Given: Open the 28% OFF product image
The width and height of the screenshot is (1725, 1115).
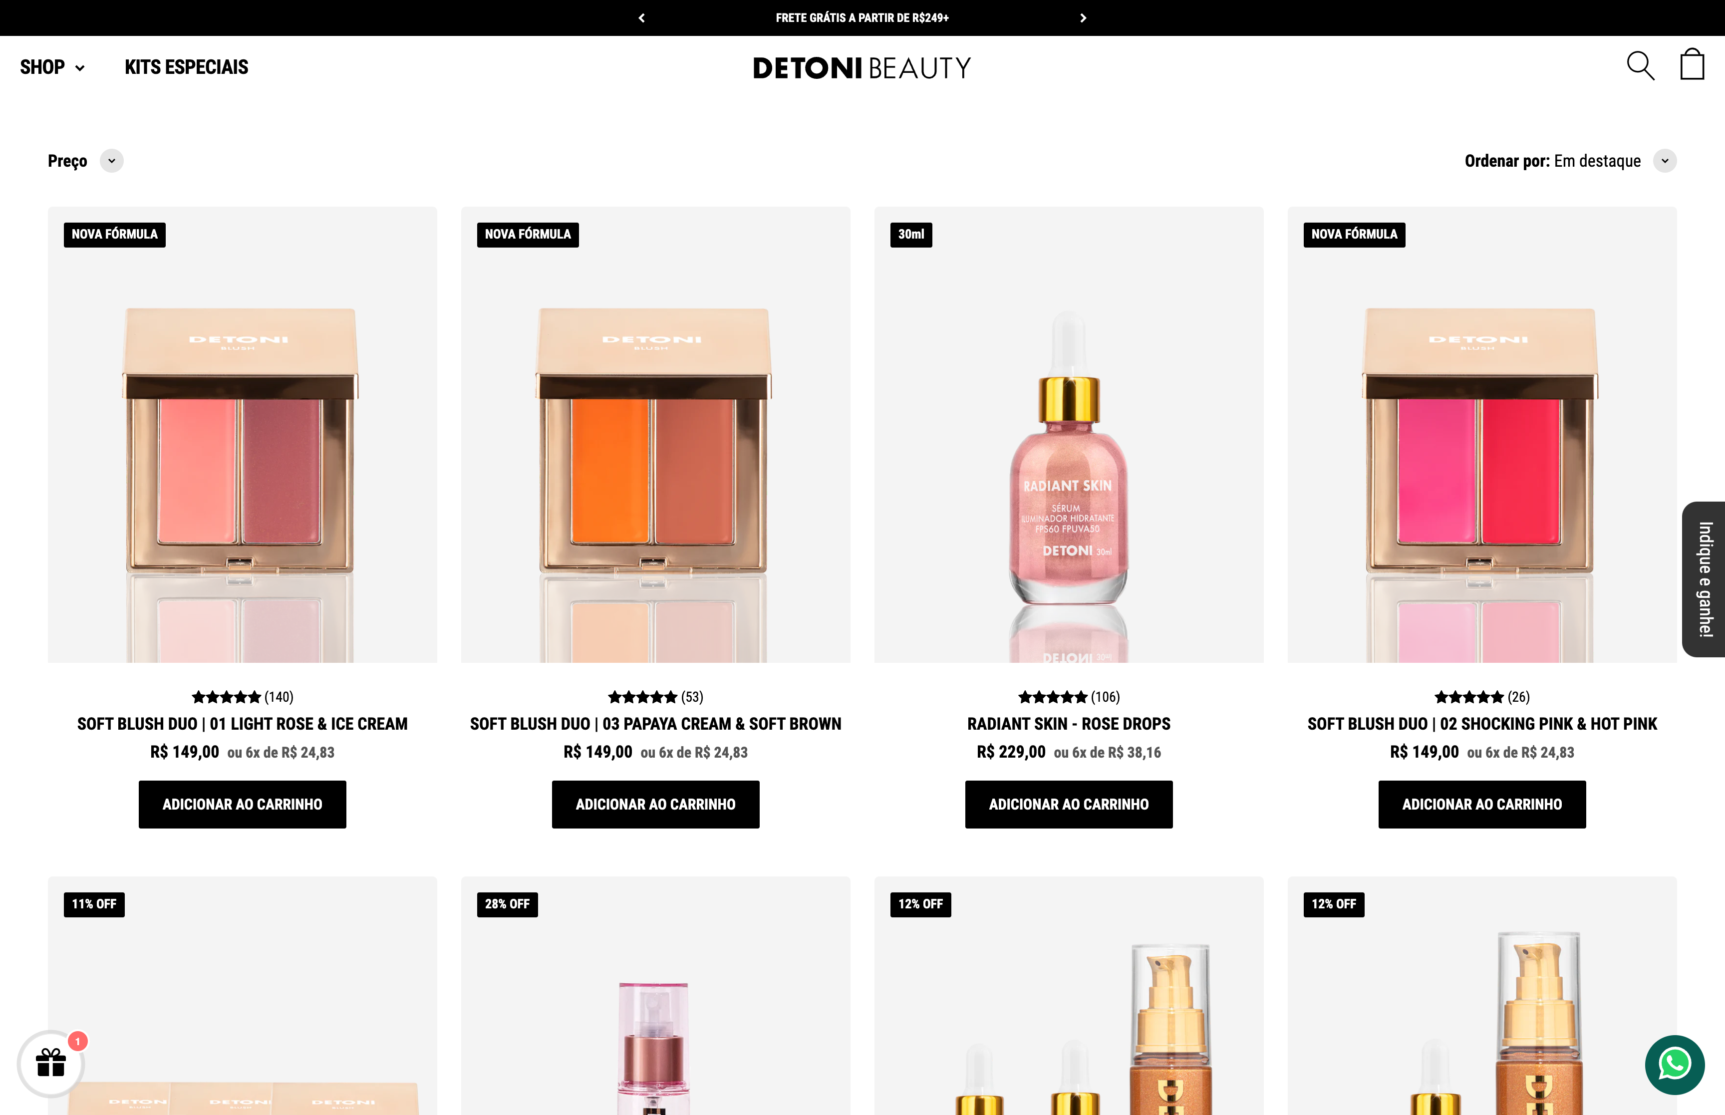Looking at the screenshot, I should (655, 996).
